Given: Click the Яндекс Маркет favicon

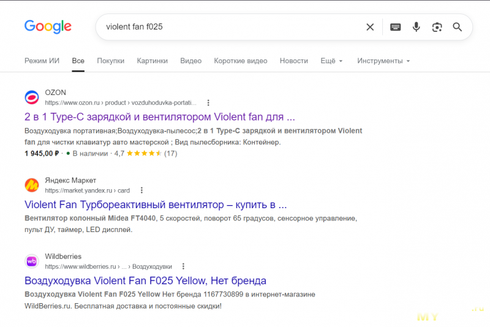Looking at the screenshot, I should click(x=32, y=185).
